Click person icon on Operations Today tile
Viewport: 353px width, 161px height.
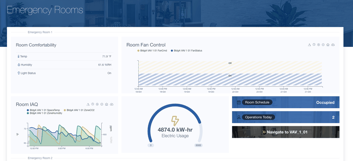tap(239, 117)
